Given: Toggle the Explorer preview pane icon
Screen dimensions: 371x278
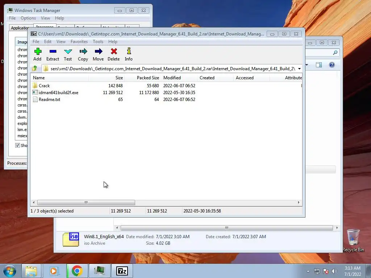Looking at the screenshot, I should point(319,65).
